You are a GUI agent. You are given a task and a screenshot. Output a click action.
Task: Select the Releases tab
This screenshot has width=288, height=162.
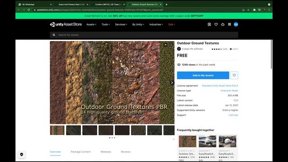tap(106, 152)
